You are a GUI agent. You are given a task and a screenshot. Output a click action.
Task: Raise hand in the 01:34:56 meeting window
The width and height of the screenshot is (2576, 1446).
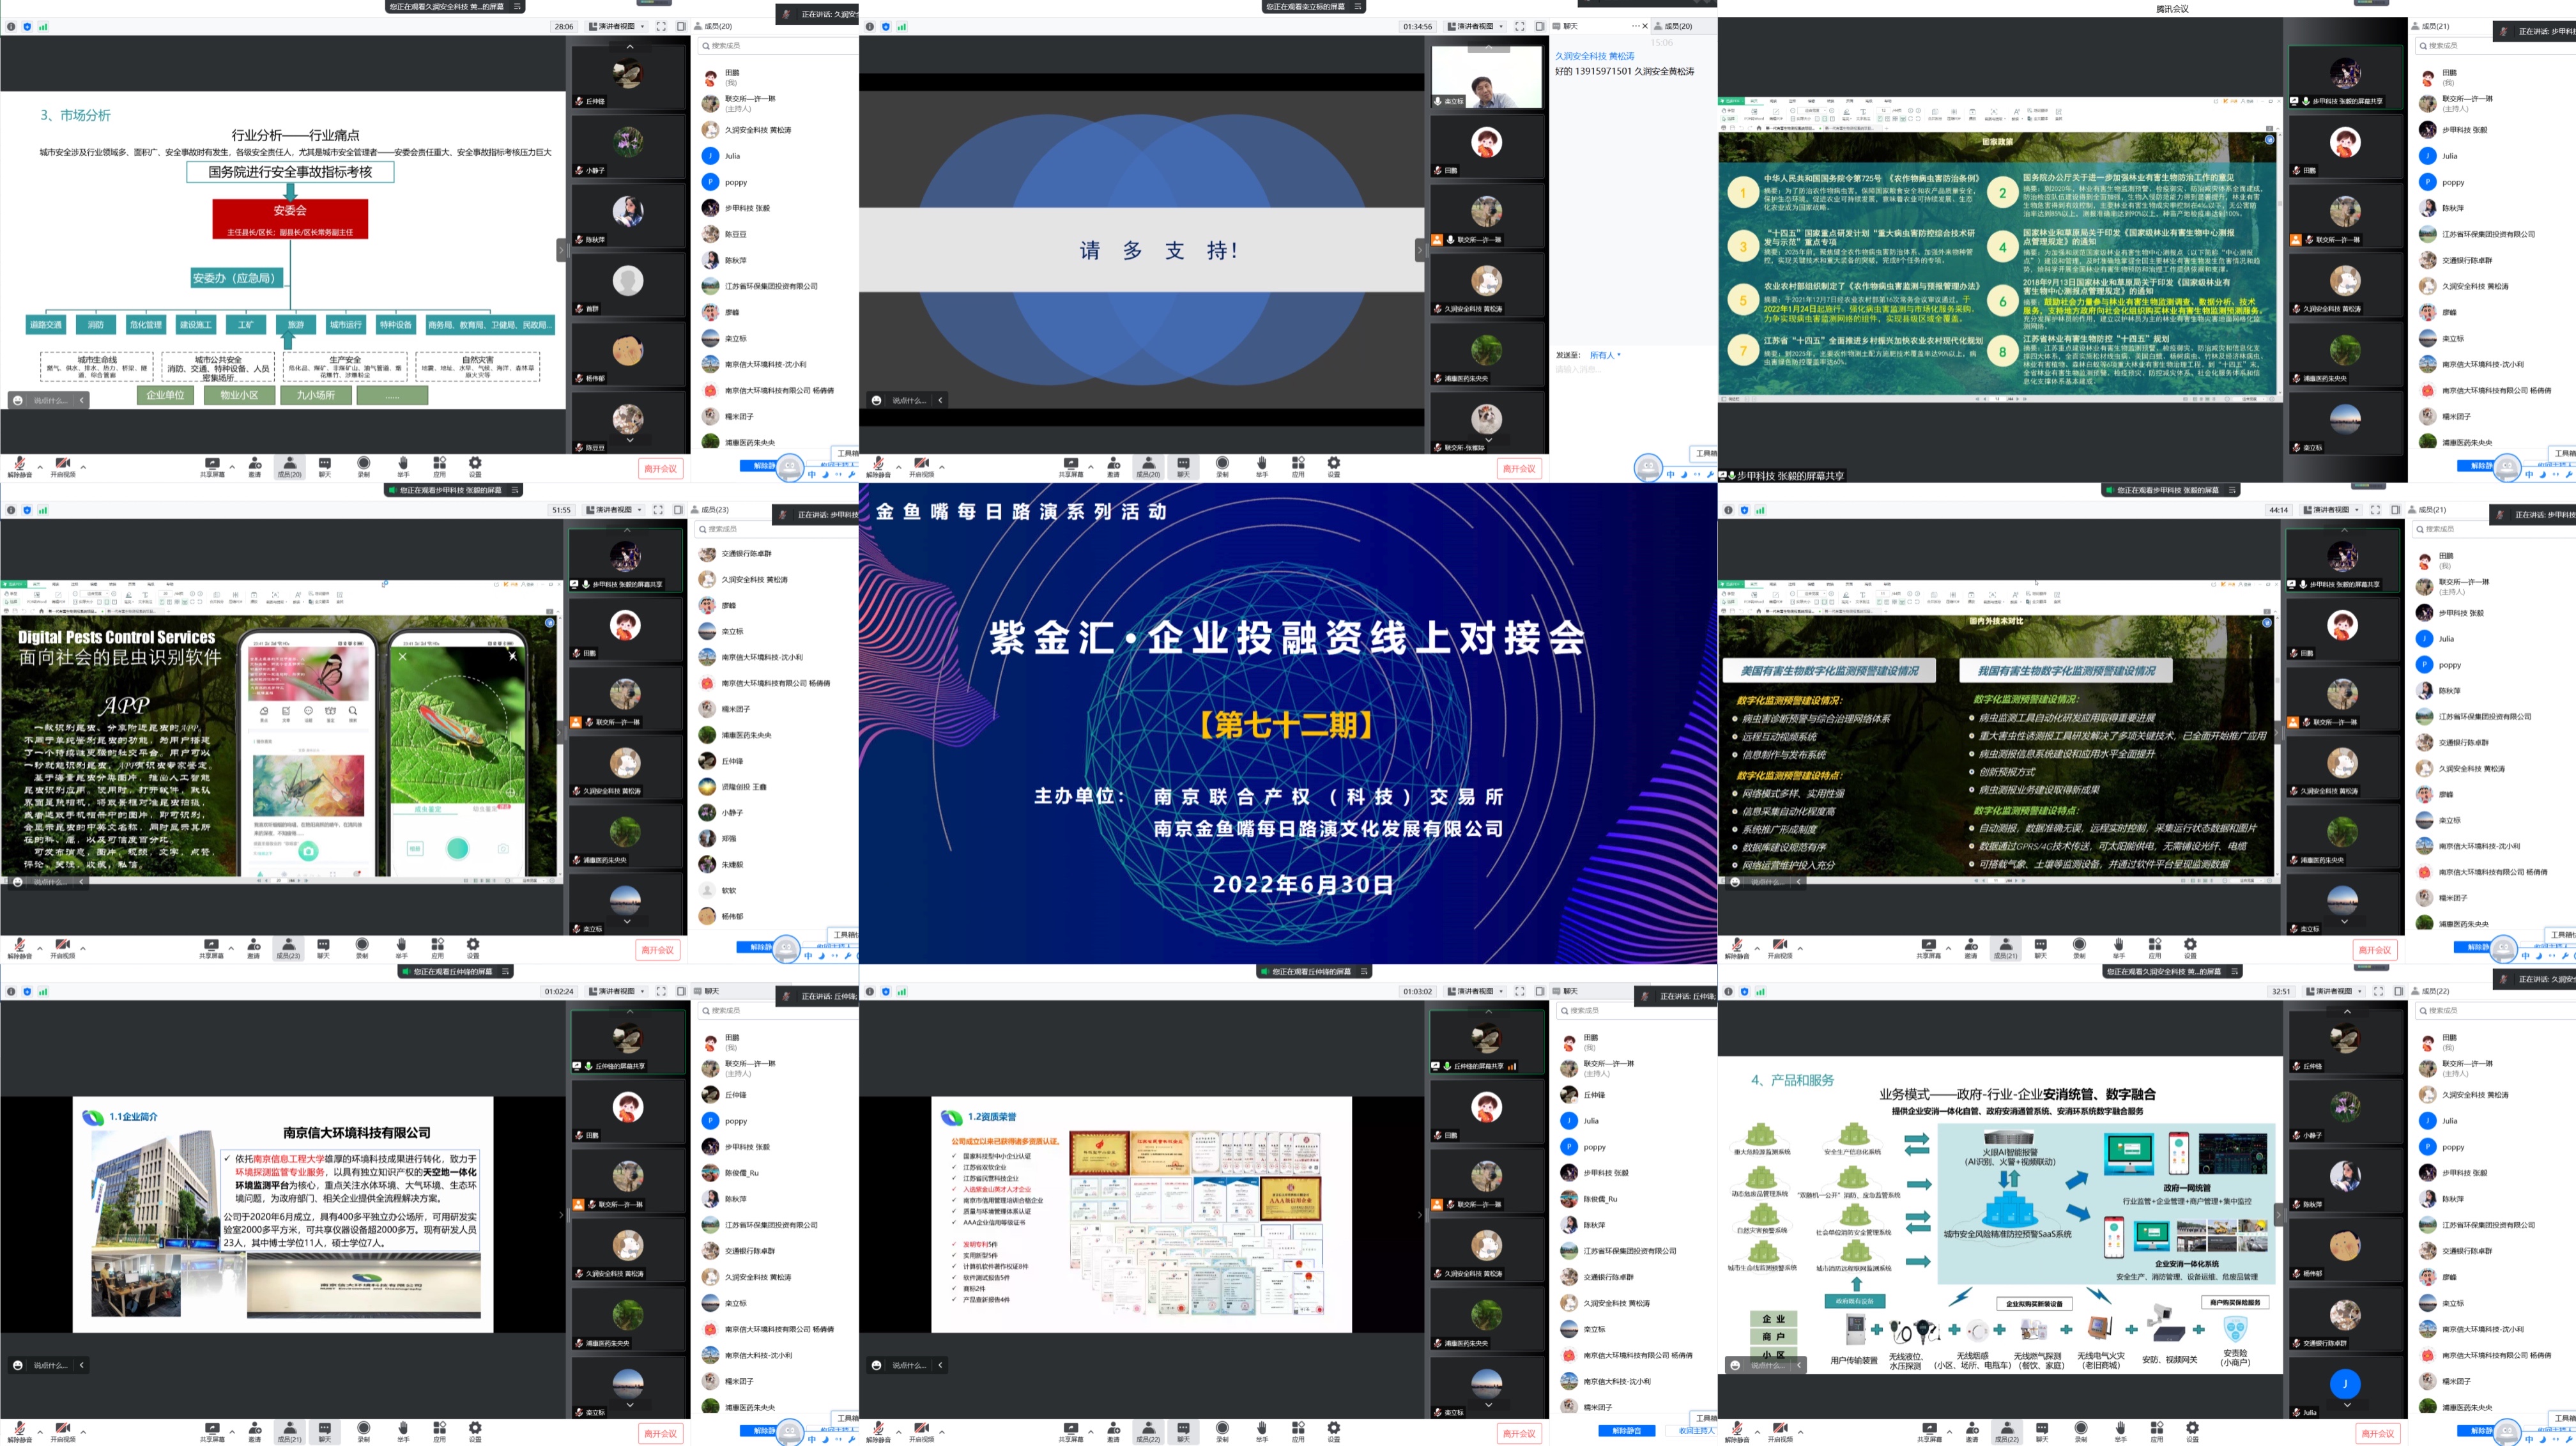(1262, 467)
